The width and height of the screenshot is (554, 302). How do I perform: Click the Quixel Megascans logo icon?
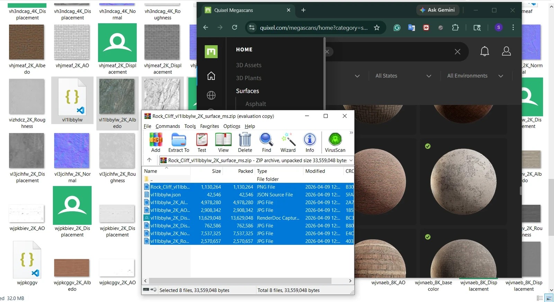coord(211,52)
